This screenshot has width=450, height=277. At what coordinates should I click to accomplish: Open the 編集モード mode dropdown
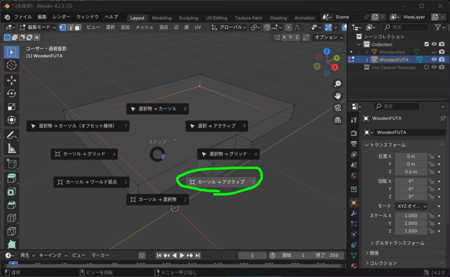click(38, 27)
